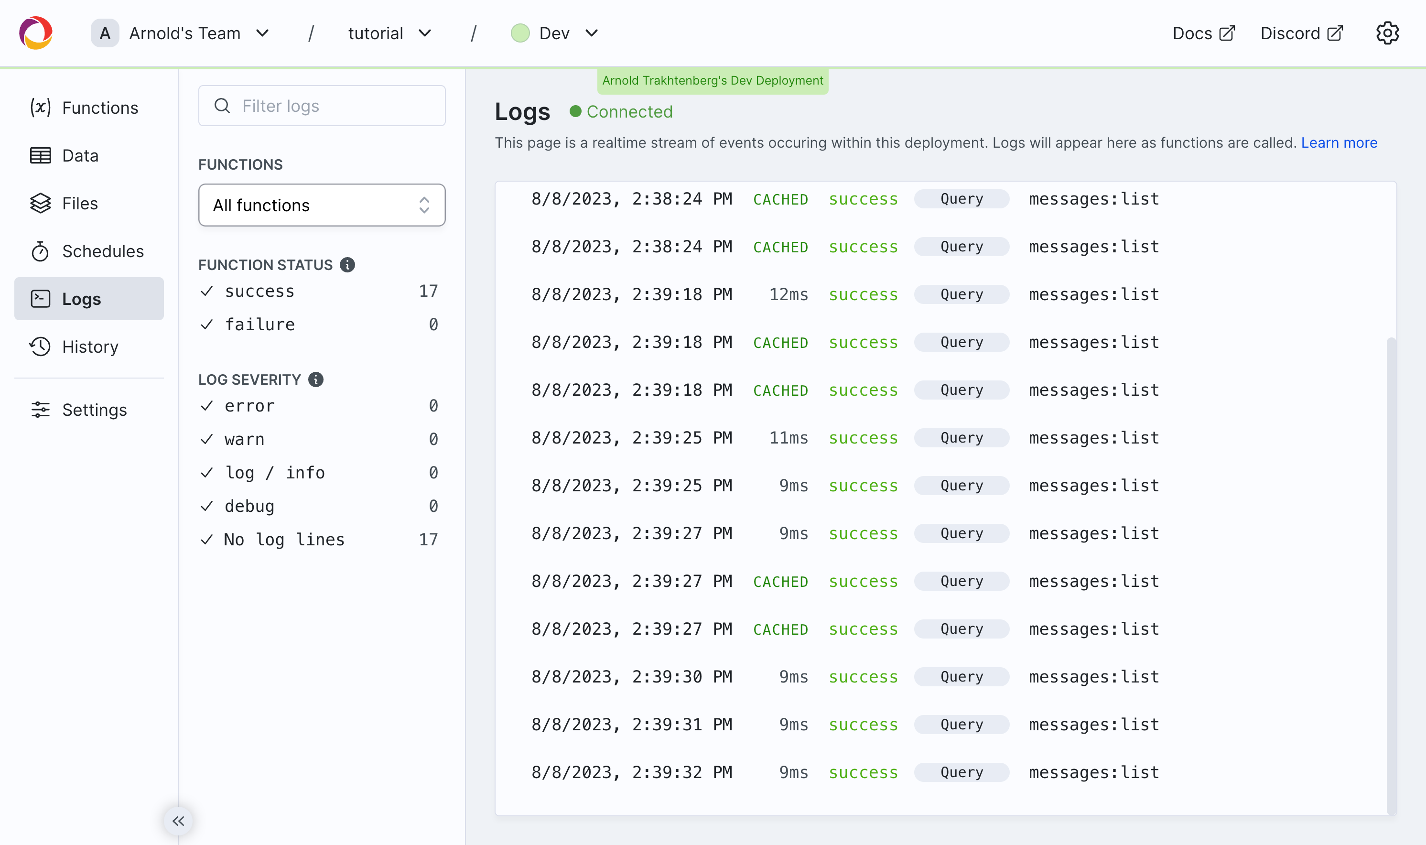Viewport: 1426px width, 845px height.
Task: Click the Files layers icon
Action: [x=41, y=203]
